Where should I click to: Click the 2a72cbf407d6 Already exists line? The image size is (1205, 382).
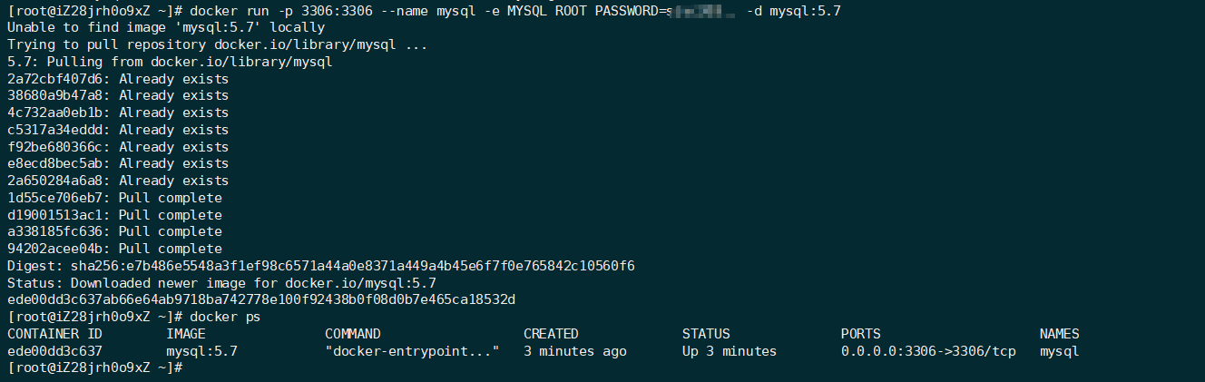pos(118,79)
